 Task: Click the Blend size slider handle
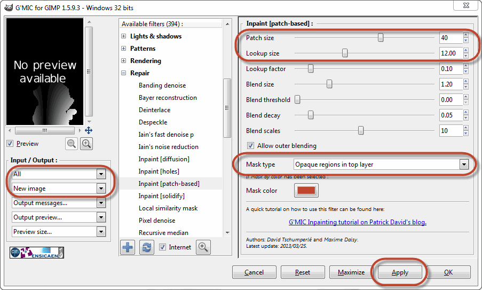pyautogui.click(x=329, y=84)
